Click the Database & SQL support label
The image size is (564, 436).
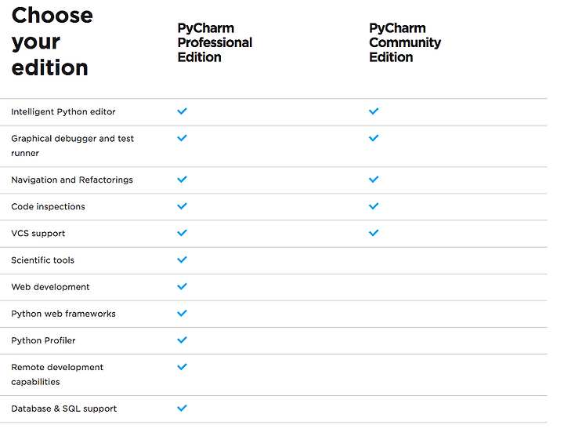pyautogui.click(x=64, y=409)
